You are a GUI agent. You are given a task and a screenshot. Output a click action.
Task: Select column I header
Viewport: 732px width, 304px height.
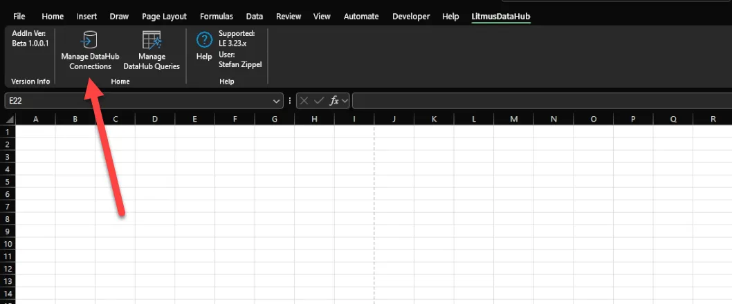(x=354, y=120)
